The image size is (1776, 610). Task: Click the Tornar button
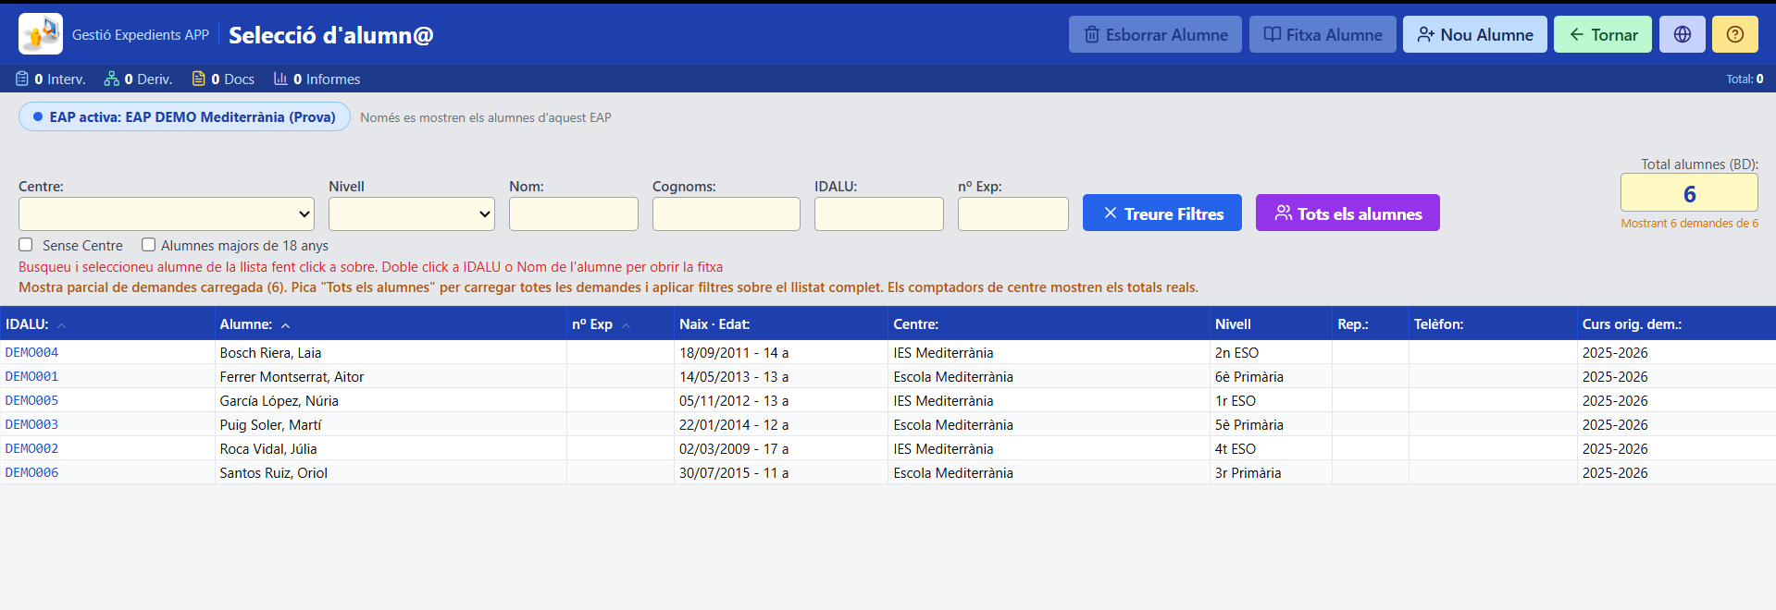pyautogui.click(x=1603, y=34)
